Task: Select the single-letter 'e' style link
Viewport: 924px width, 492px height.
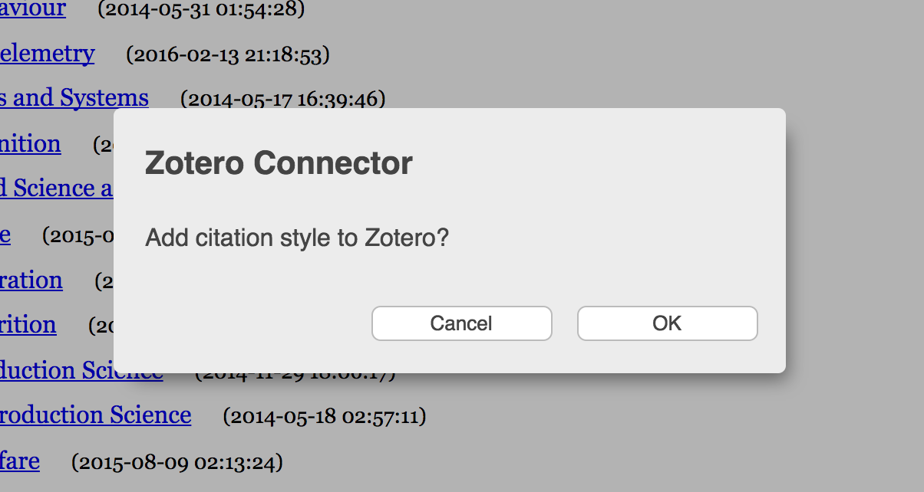Action: pos(6,236)
